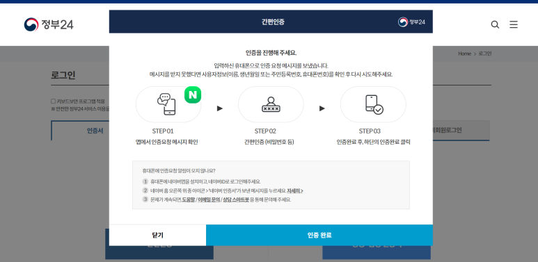538x262 pixels.
Task: Click the STEP 03 phone checkmark icon
Action: pyautogui.click(x=374, y=104)
